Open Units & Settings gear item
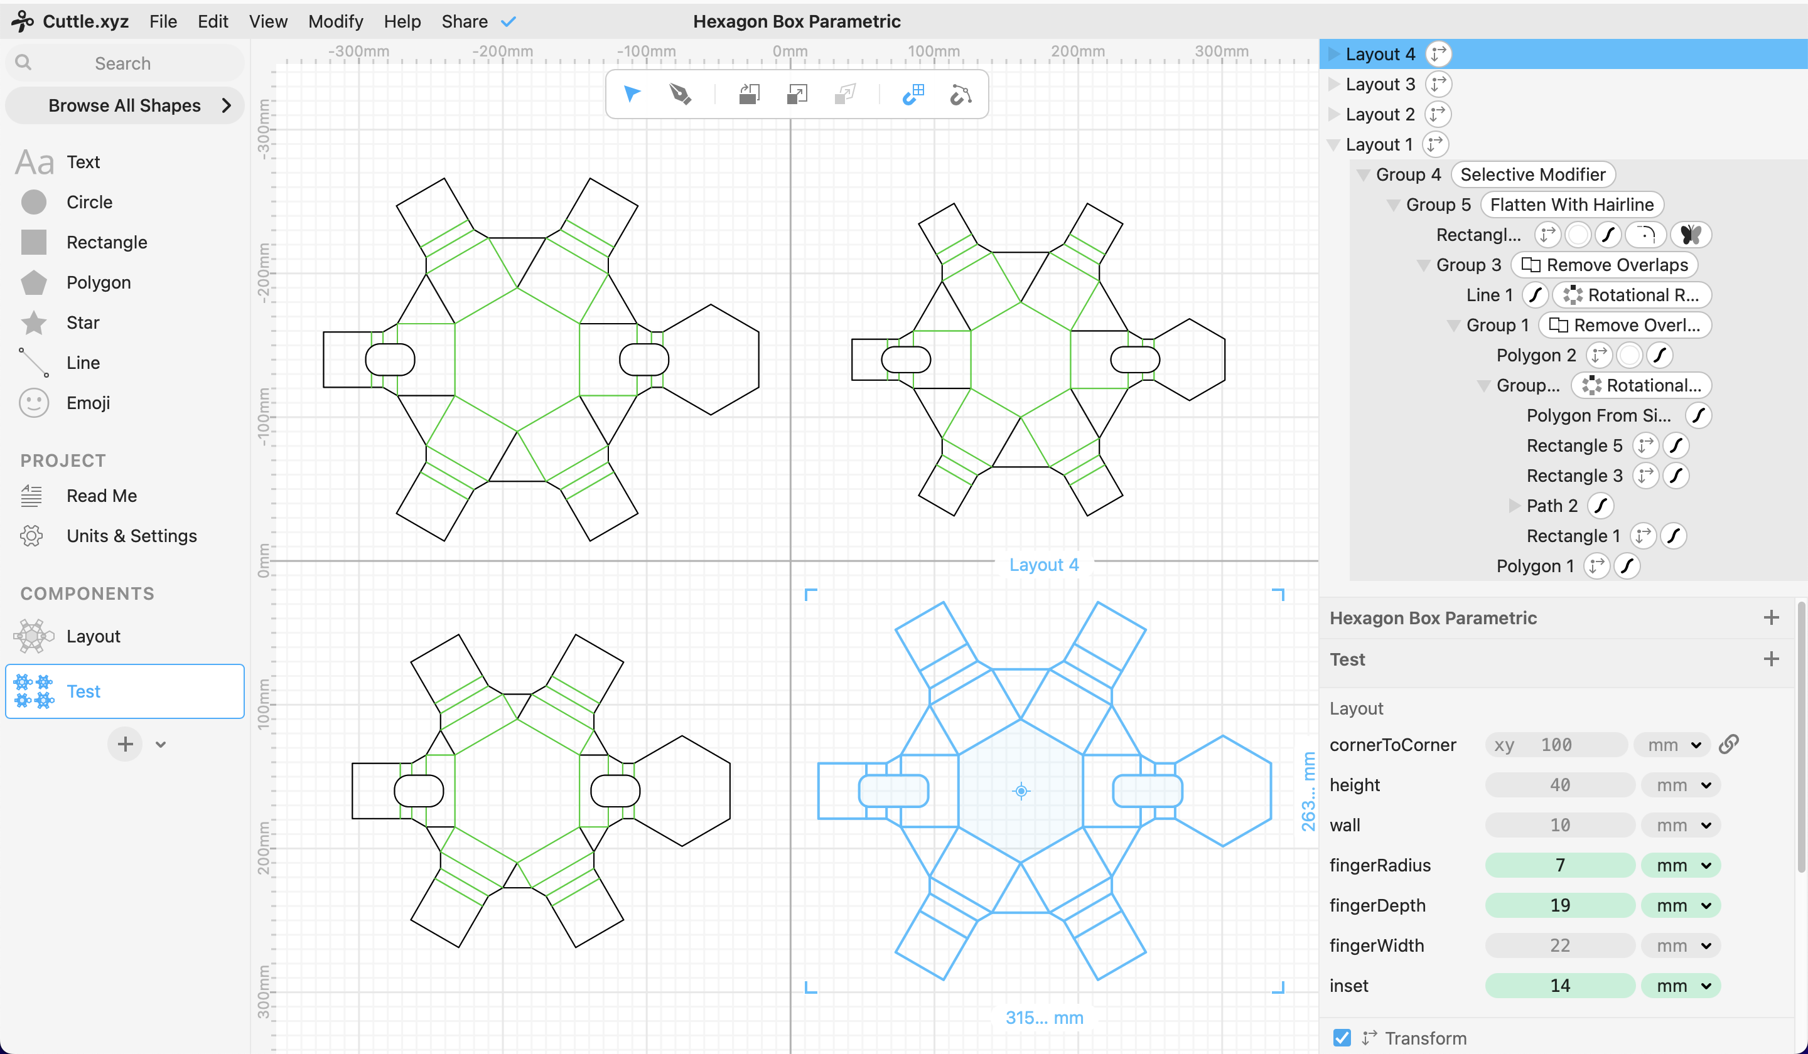 [x=131, y=536]
